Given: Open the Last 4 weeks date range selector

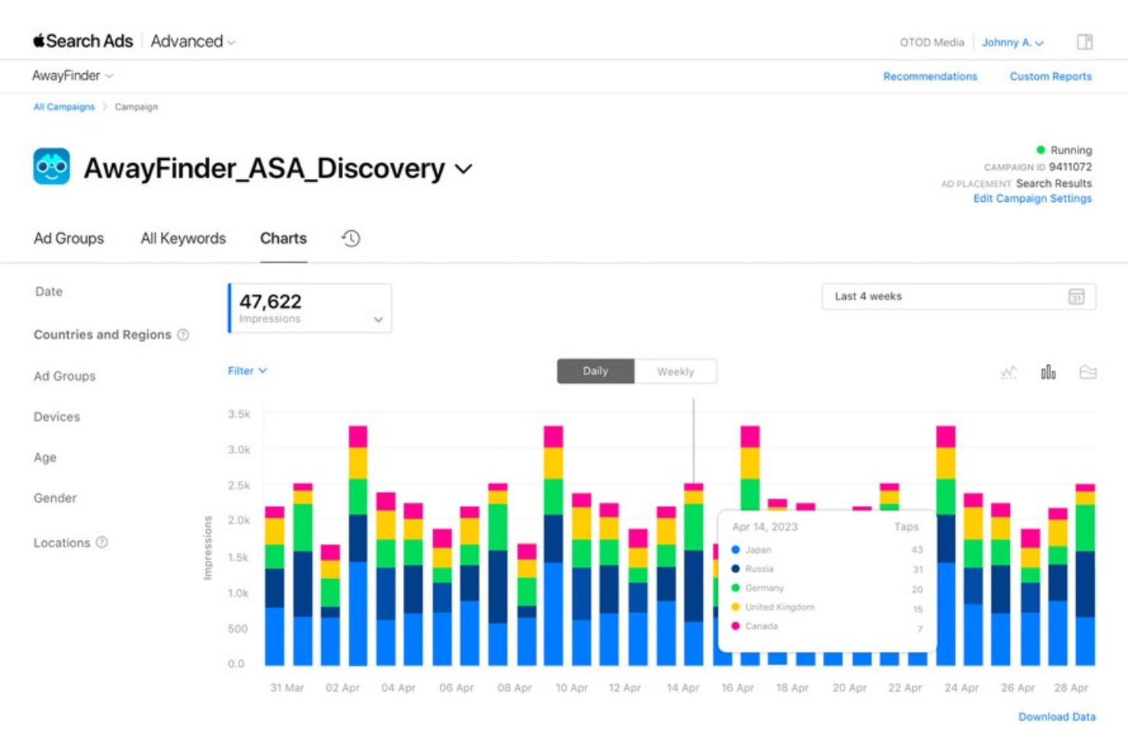Looking at the screenshot, I should click(959, 296).
